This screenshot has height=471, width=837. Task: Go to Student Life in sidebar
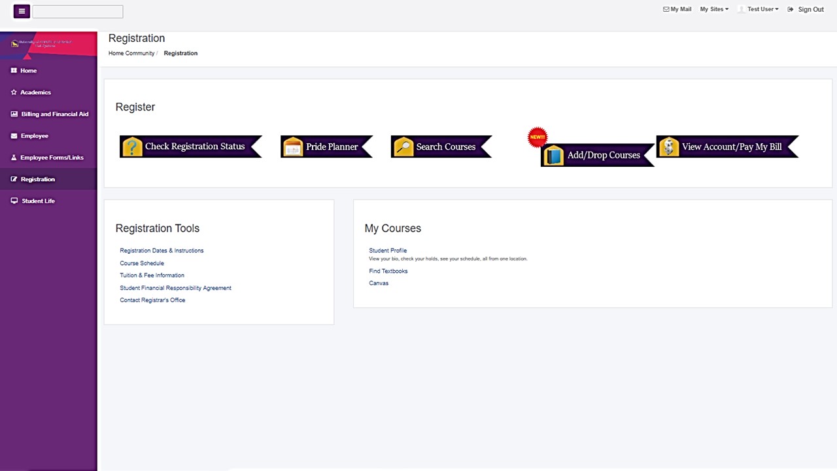[x=38, y=201]
